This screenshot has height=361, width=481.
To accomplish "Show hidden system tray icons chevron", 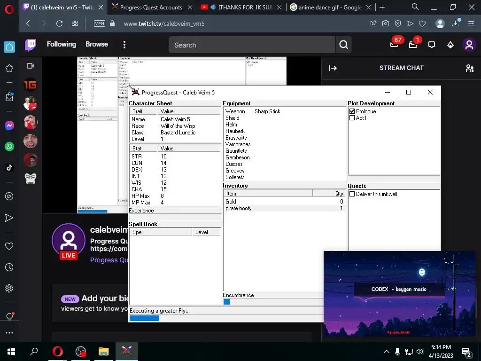I will (386, 352).
